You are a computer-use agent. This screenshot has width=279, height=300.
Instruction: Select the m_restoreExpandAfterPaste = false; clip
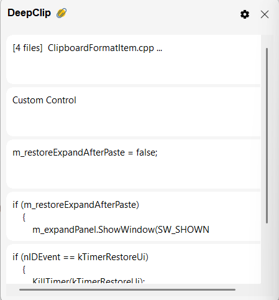tap(134, 164)
